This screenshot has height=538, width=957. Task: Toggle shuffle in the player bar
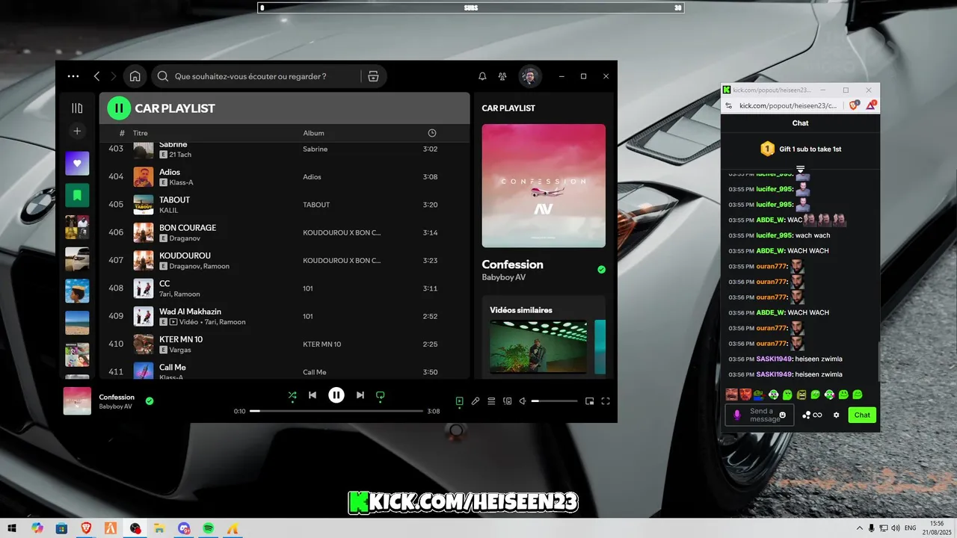point(292,395)
